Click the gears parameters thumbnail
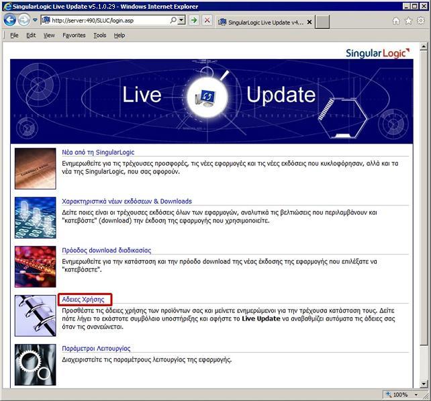 click(x=35, y=365)
